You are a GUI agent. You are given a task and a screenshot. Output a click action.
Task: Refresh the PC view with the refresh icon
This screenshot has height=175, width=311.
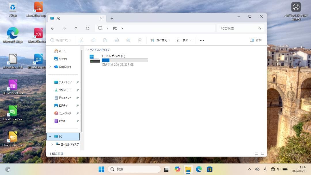point(88,28)
